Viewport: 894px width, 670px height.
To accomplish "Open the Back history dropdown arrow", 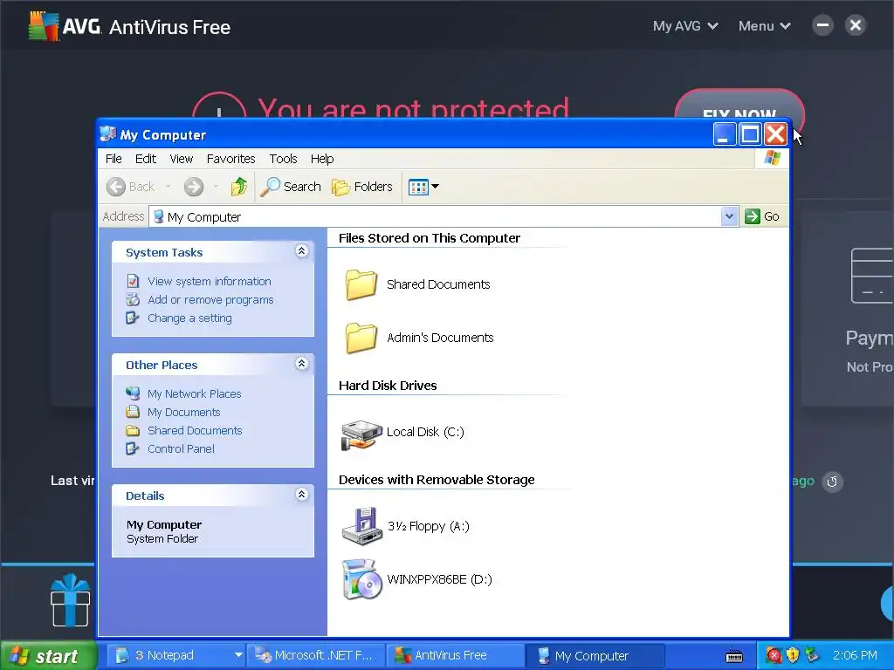I will [168, 187].
